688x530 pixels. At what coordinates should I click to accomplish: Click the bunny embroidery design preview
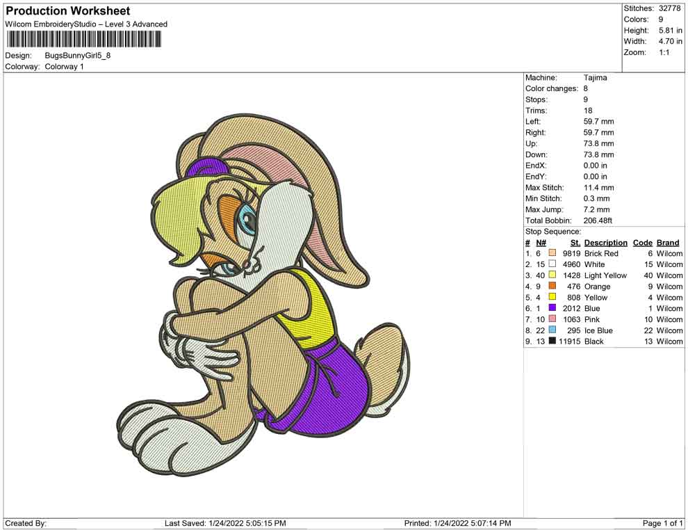click(x=263, y=295)
